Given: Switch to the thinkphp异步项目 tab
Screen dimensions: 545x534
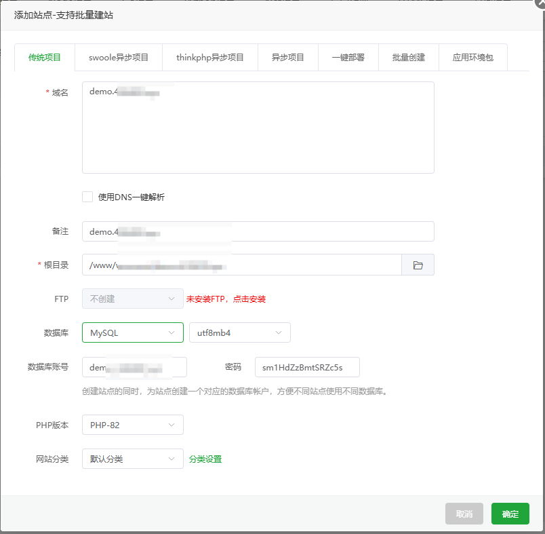Looking at the screenshot, I should (x=210, y=58).
